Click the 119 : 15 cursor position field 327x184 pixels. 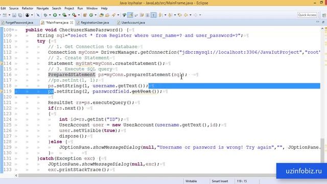pyautogui.click(x=242, y=181)
